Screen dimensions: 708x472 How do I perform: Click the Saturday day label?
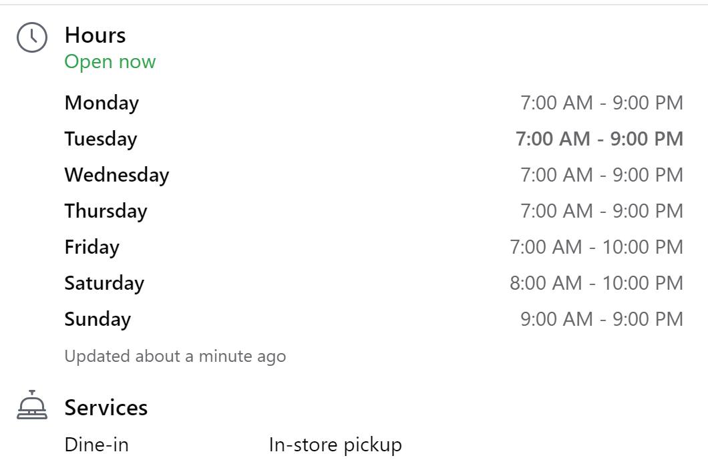[x=104, y=283]
